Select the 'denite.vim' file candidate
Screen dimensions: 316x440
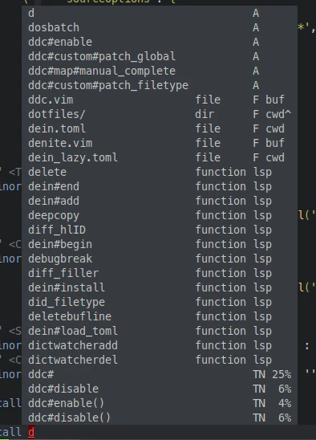160,143
